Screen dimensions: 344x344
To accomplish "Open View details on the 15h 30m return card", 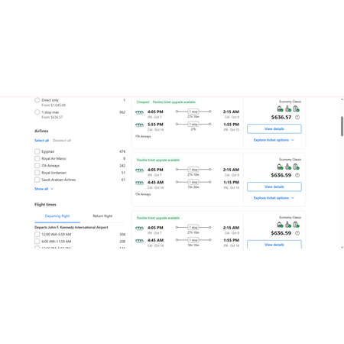I will (274, 187).
